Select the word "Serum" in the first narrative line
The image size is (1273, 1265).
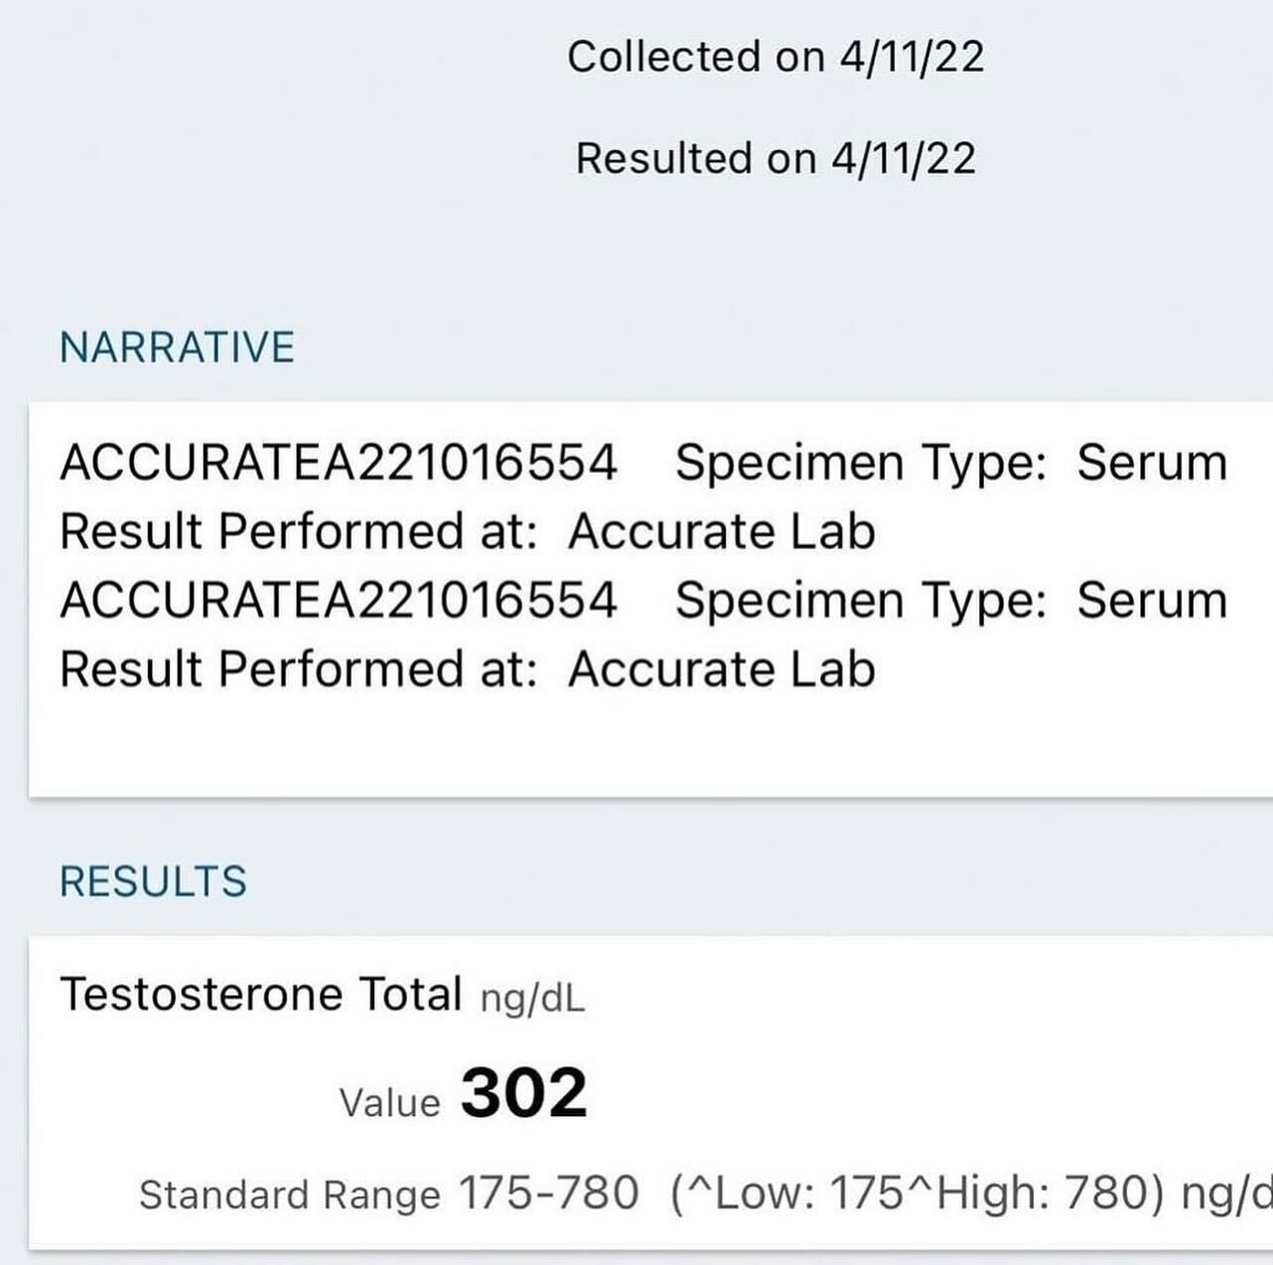point(1152,464)
